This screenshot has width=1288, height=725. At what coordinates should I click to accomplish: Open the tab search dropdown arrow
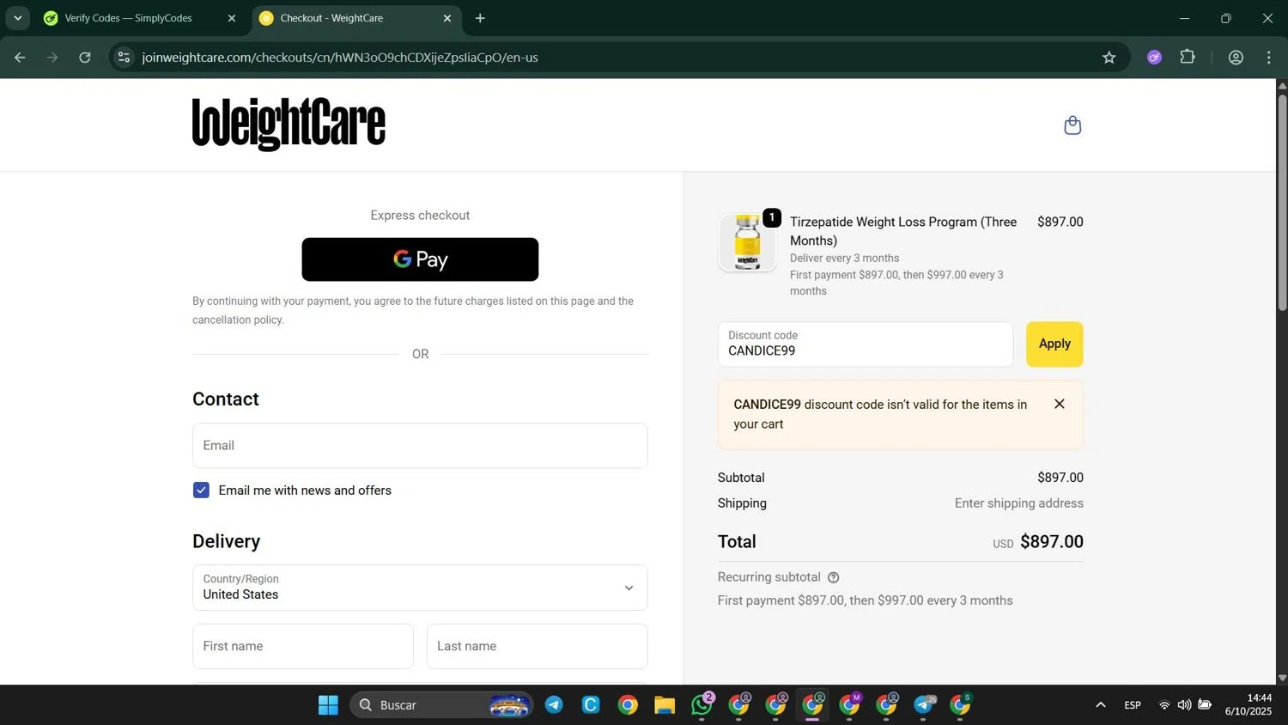tap(17, 18)
